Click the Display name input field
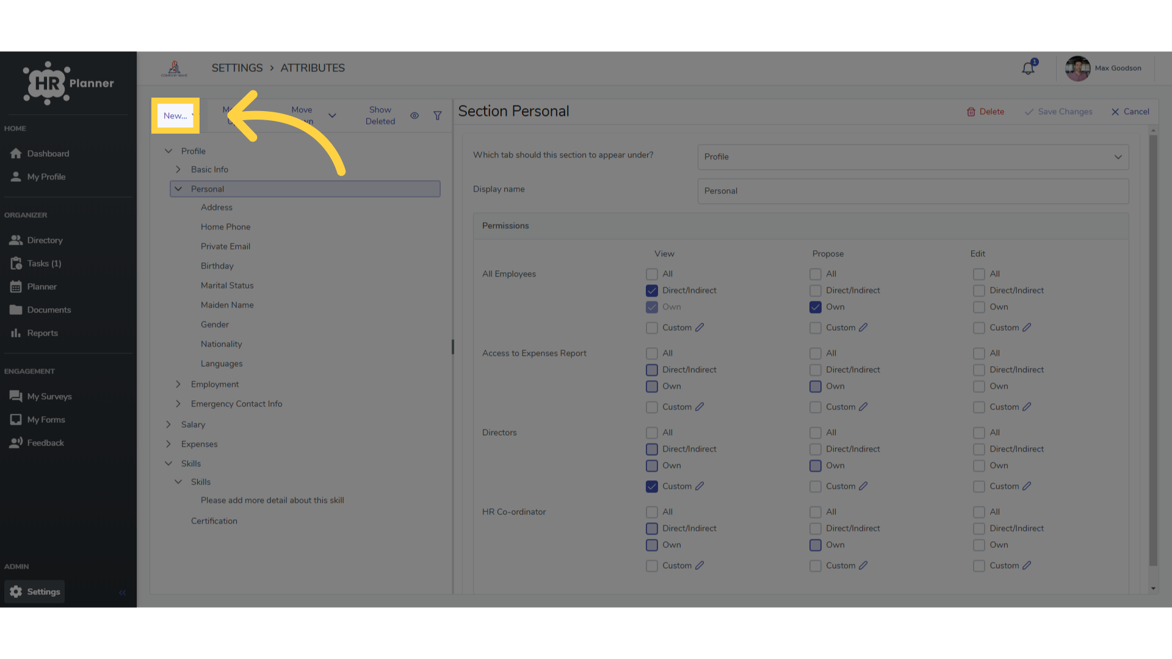The height and width of the screenshot is (659, 1172). click(913, 191)
